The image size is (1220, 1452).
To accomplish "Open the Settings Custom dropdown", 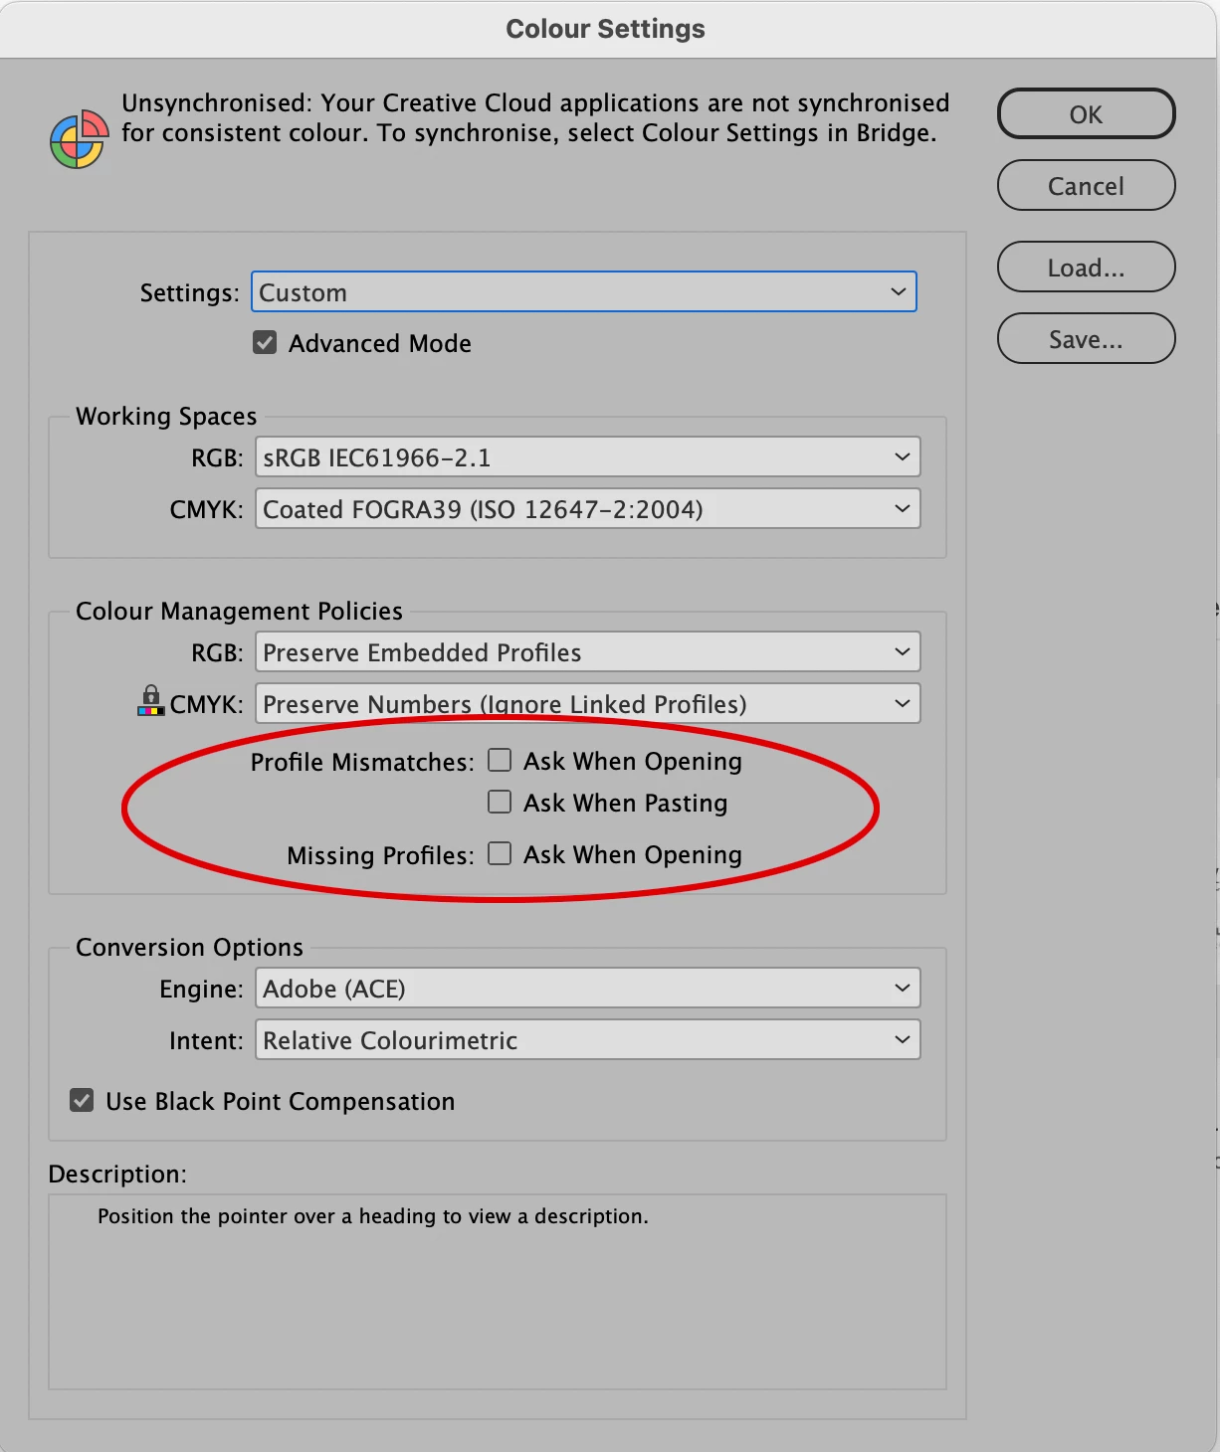I will [584, 292].
